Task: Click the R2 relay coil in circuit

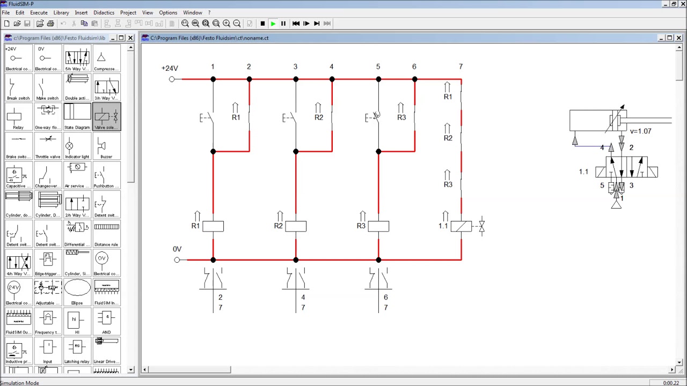Action: point(296,226)
